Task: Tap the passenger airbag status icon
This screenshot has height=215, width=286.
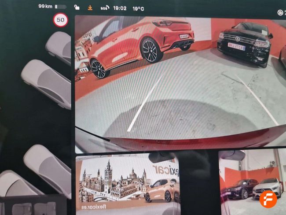Action: click(280, 12)
